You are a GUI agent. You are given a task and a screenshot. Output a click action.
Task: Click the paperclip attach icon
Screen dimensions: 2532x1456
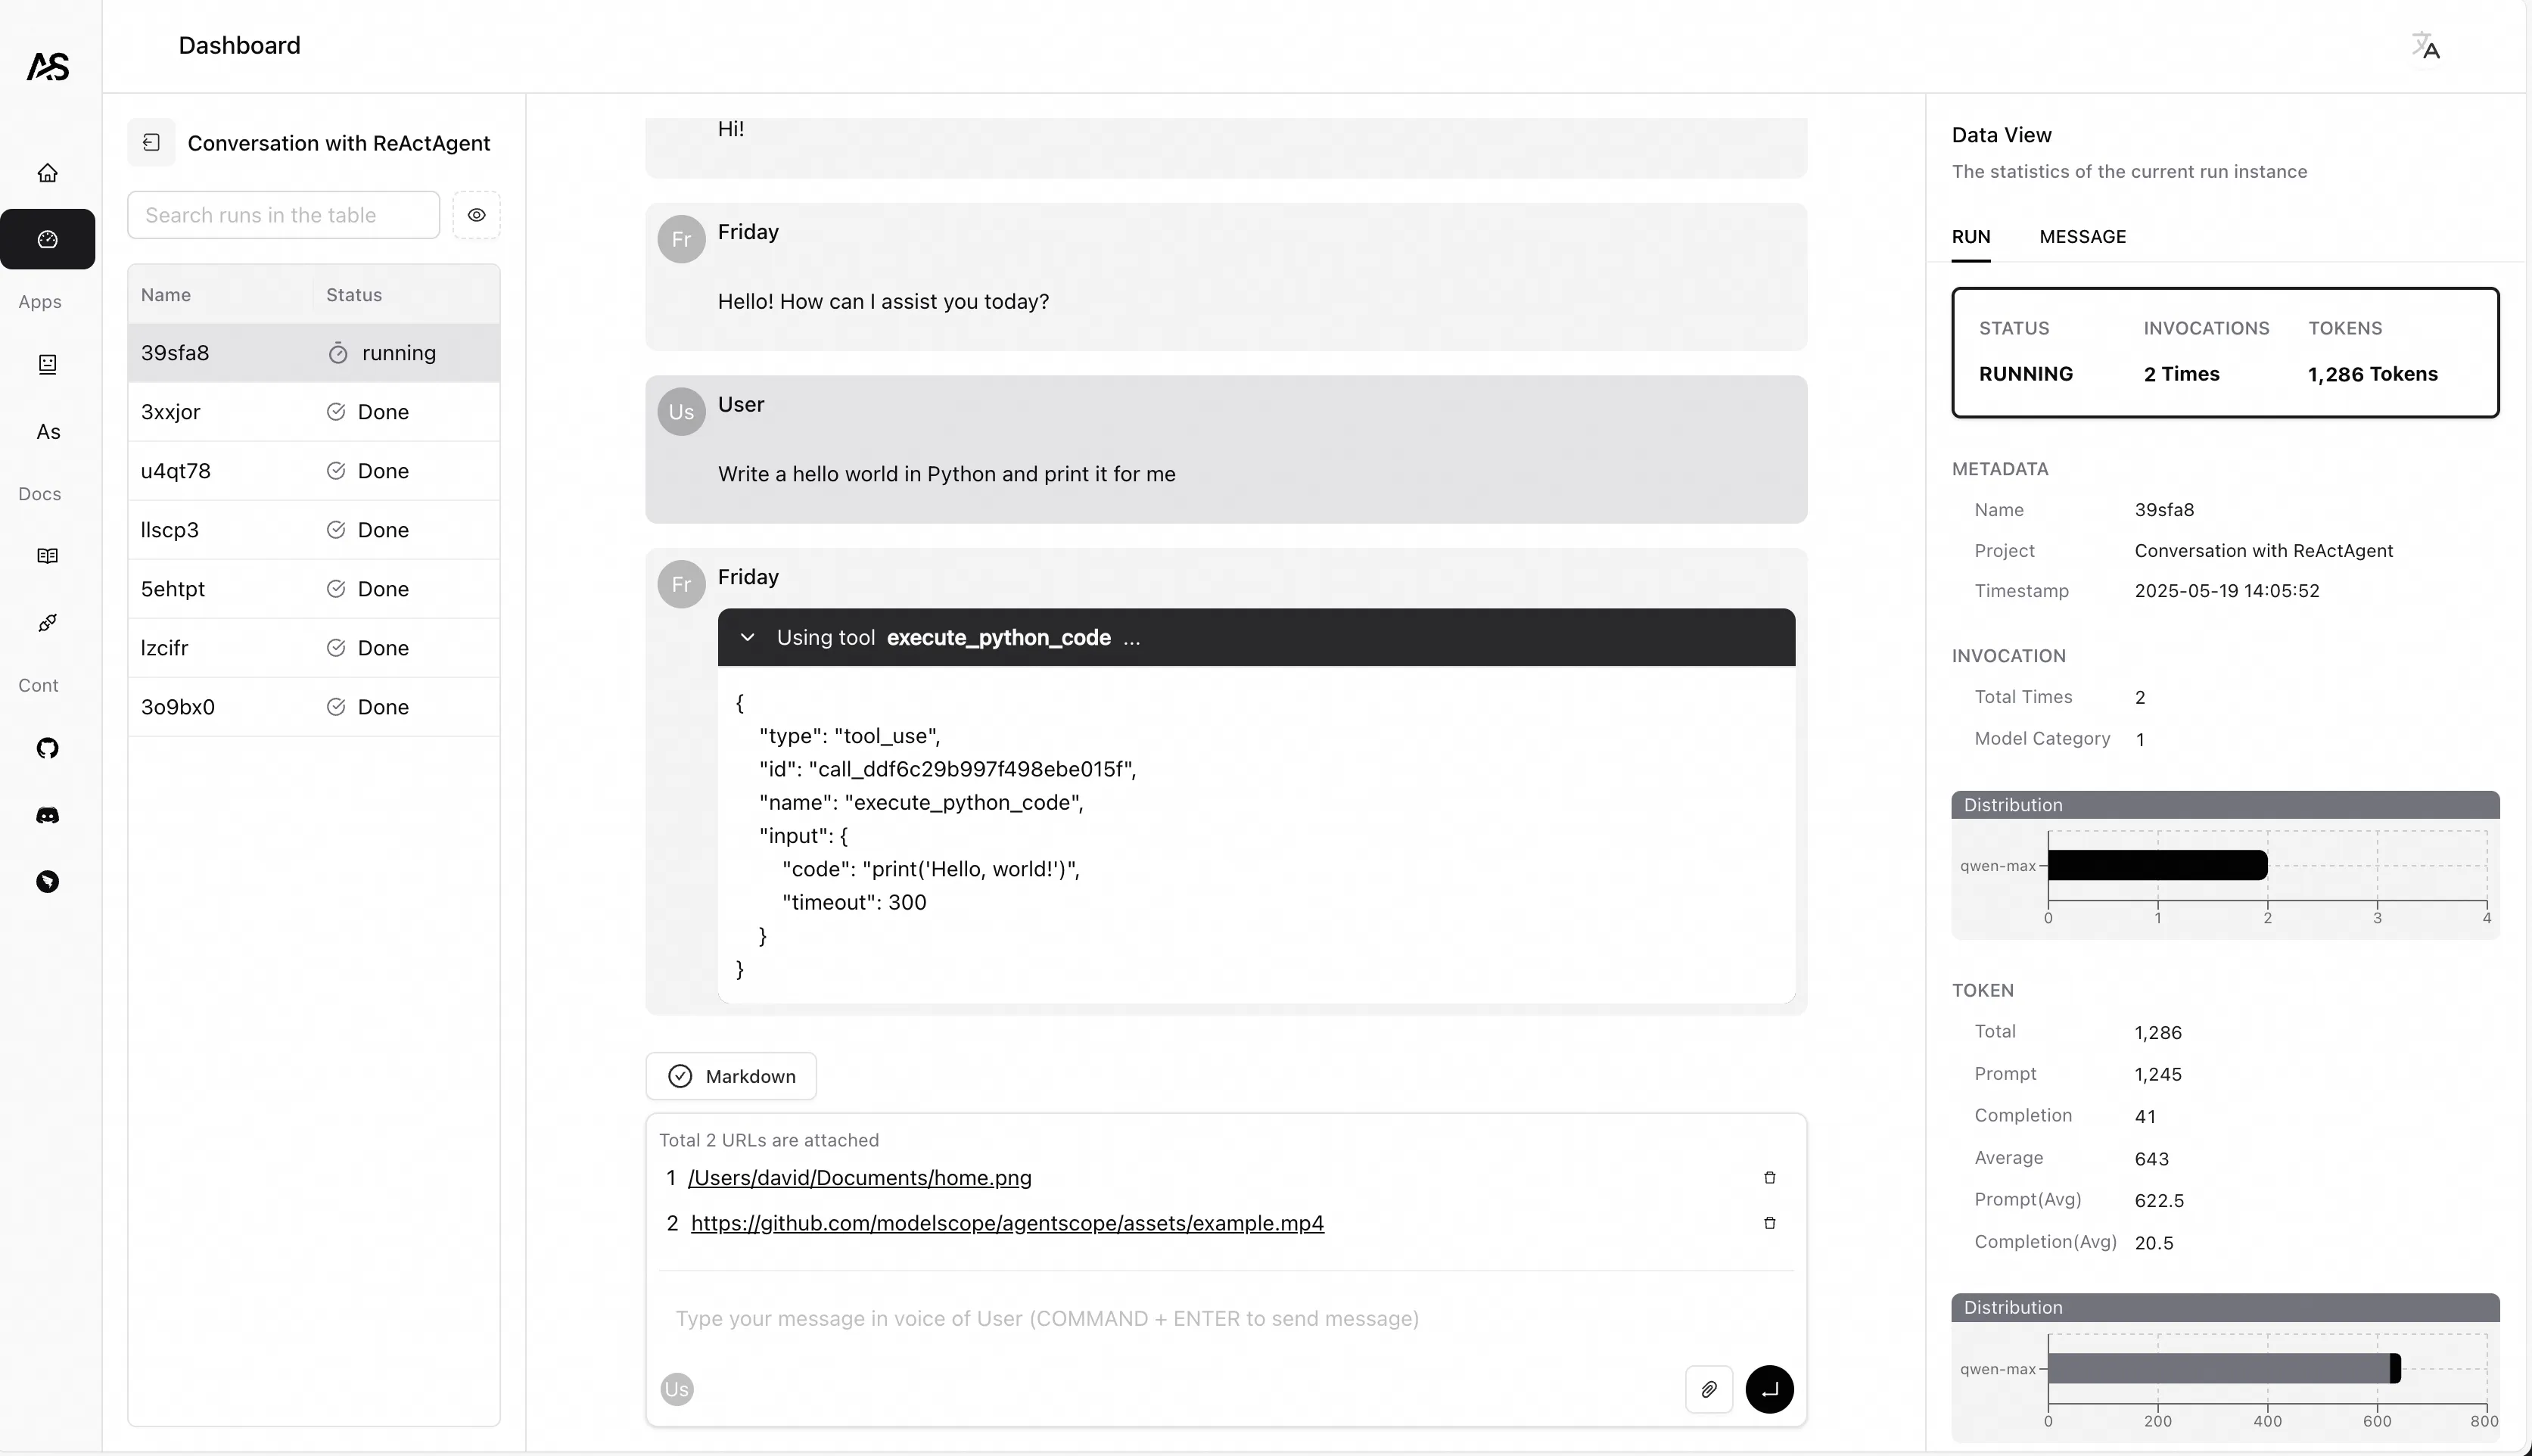click(1709, 1389)
